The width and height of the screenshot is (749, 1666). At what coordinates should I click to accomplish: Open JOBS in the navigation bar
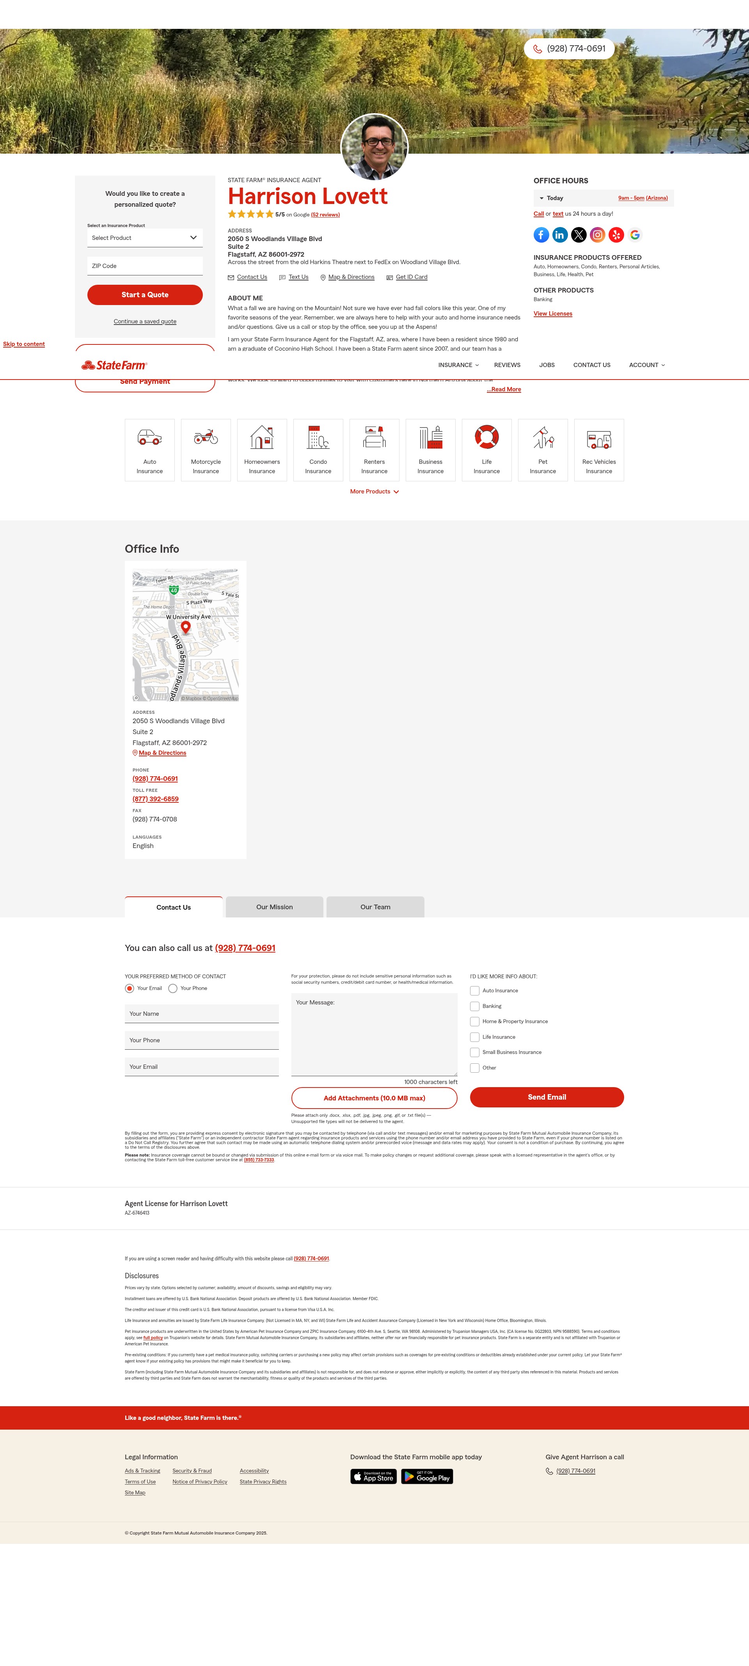tap(547, 365)
